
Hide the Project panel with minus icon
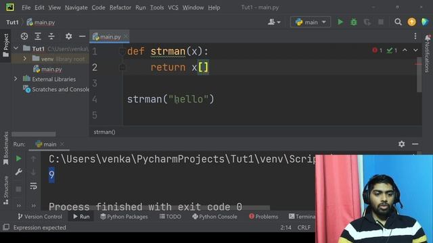[82, 36]
